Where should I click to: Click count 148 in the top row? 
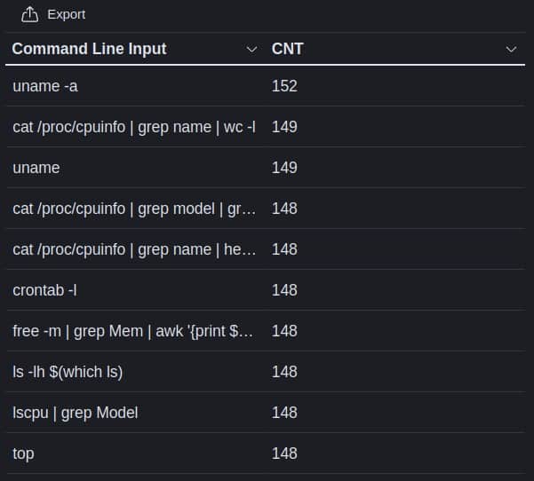tap(284, 453)
